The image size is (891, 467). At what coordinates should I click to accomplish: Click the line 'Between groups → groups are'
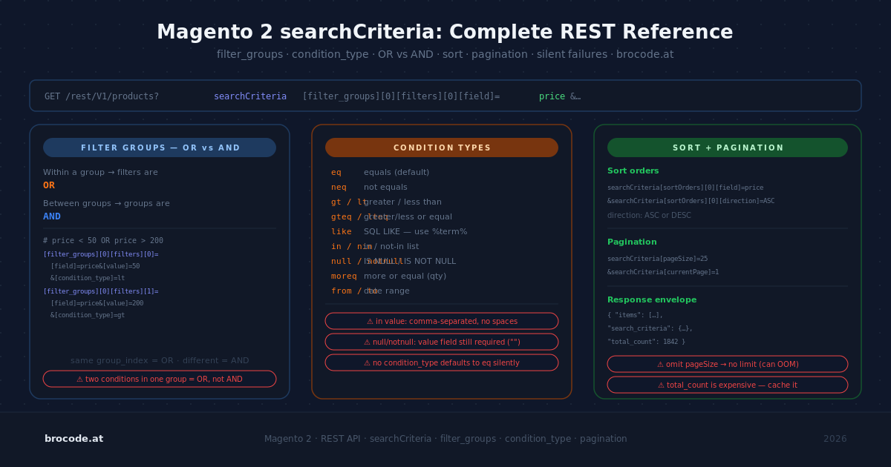coord(106,204)
